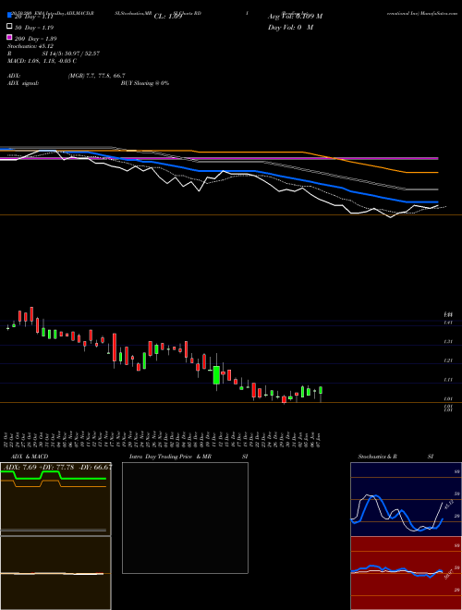Click the 'ADX & MACD' panel title
Viewport: 462px width, 610px height.
click(30, 457)
